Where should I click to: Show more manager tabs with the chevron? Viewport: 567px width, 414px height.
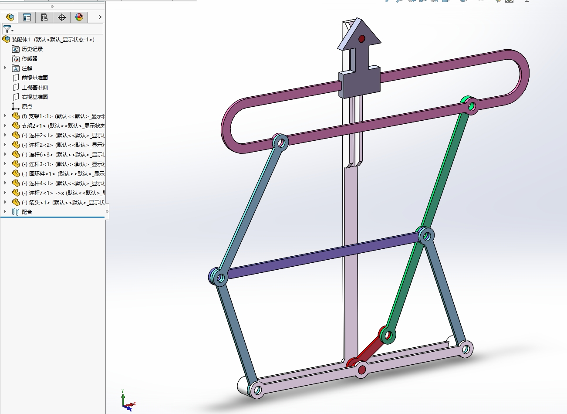click(100, 17)
